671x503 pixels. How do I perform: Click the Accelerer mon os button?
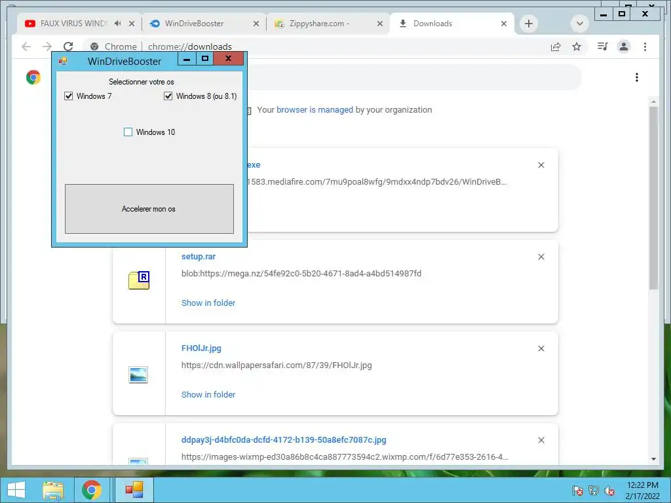149,209
